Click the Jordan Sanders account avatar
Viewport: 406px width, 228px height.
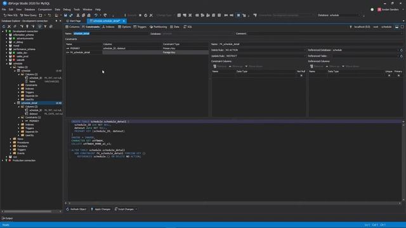[379, 9]
